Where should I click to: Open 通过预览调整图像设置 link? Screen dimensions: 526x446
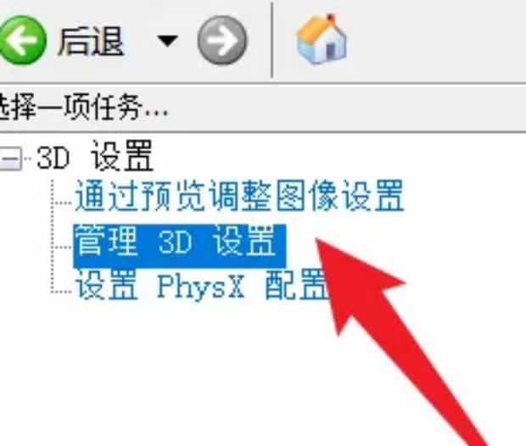point(239,195)
